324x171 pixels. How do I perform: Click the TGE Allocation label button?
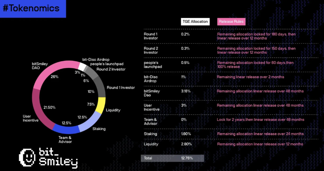[195, 21]
